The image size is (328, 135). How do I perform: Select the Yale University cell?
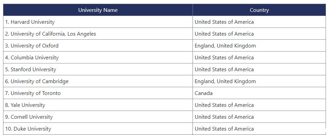point(98,105)
